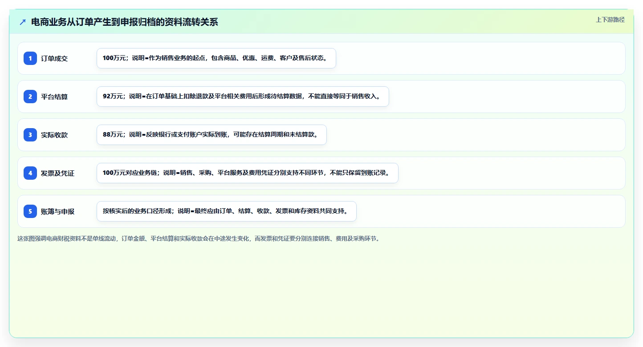This screenshot has height=347, width=643.
Task: Click the arrow icon beside the title
Action: 23,22
